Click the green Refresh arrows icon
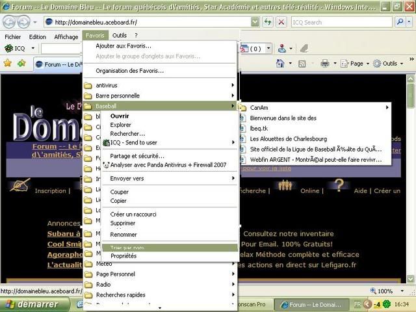Viewport: 416px width, 312px height. point(267,22)
